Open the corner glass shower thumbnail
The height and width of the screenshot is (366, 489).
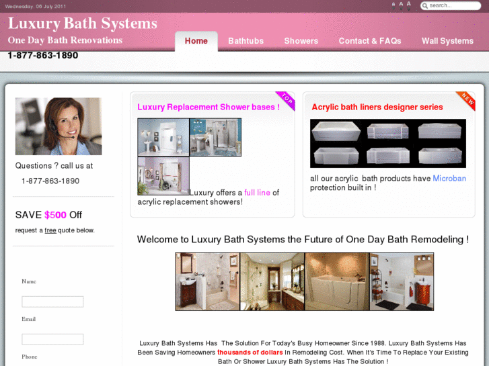pos(215,137)
